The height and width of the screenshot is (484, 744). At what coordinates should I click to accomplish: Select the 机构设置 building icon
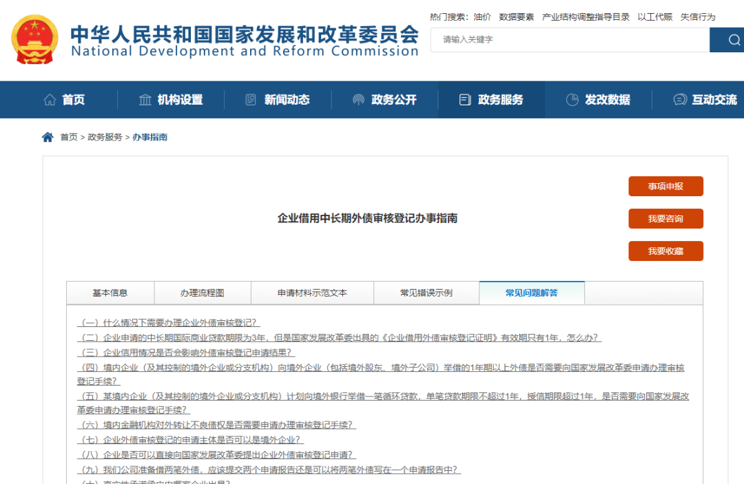point(145,99)
